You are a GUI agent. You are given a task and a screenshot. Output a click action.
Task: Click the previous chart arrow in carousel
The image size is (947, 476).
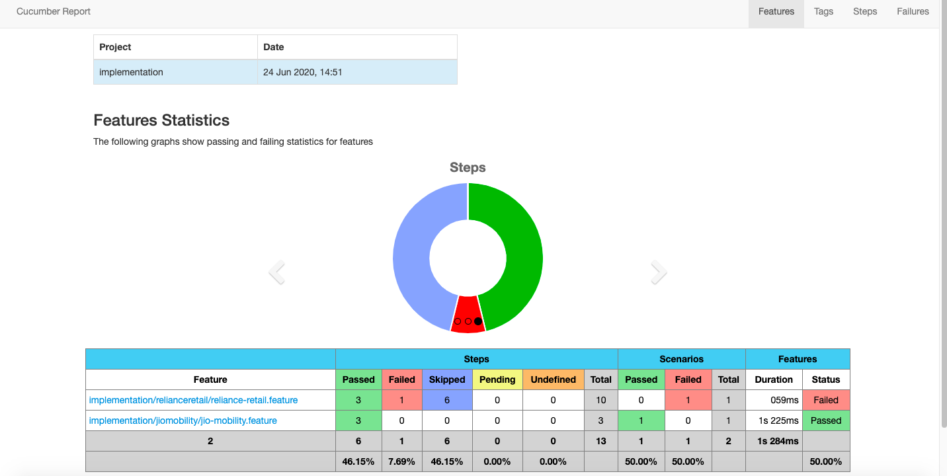(277, 272)
